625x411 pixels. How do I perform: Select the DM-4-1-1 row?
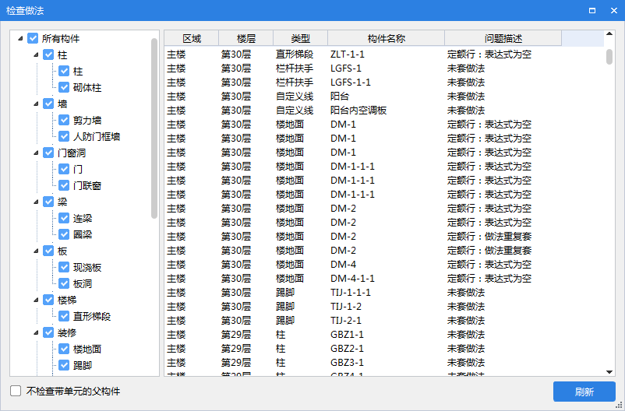pos(384,279)
